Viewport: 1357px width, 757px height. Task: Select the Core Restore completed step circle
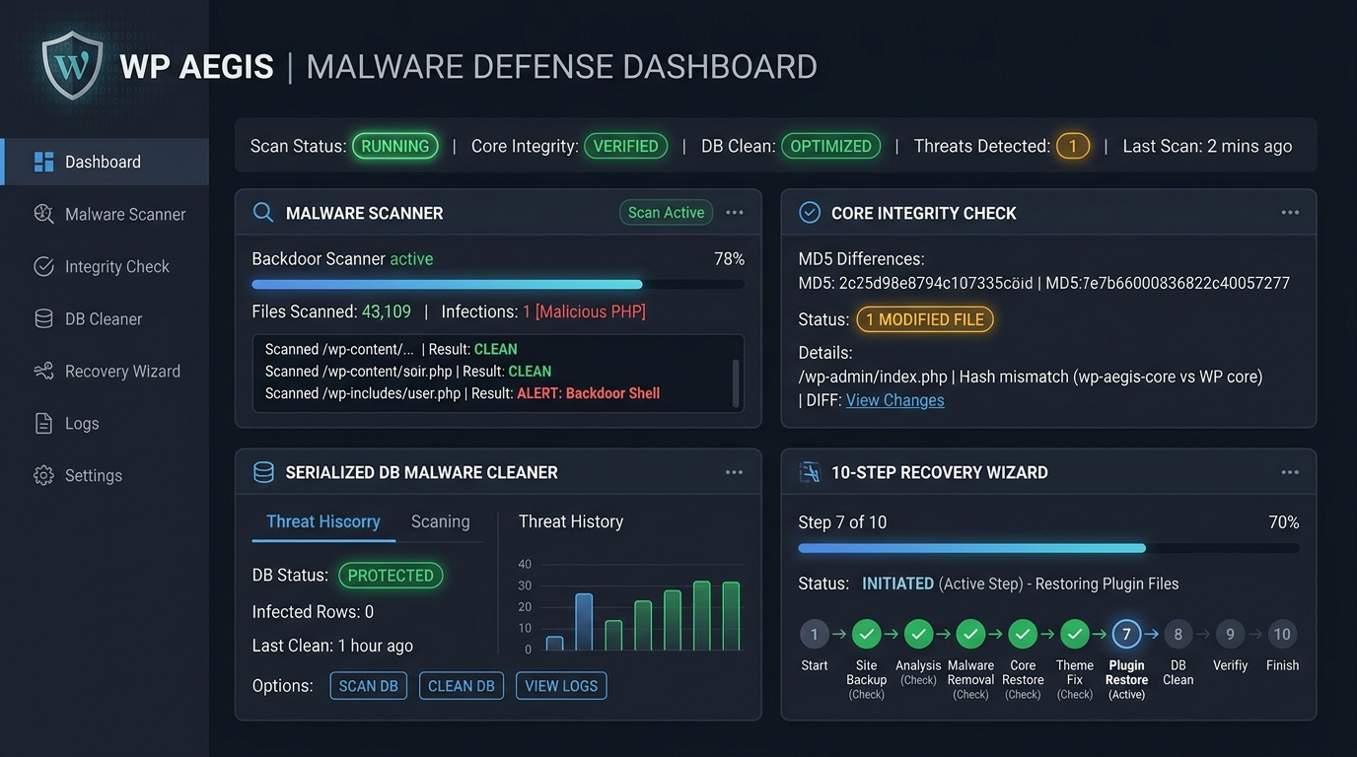pyautogui.click(x=1023, y=634)
